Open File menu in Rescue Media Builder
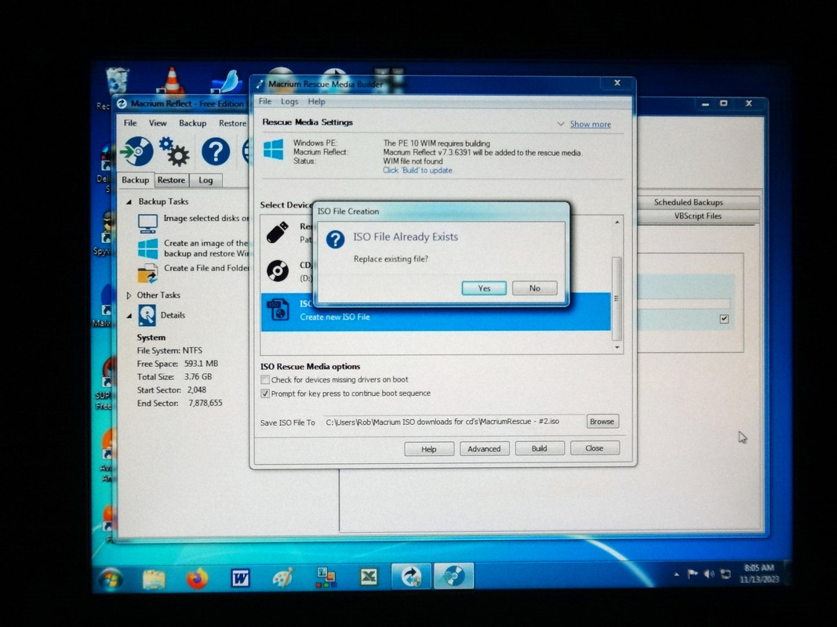837x627 pixels. (x=265, y=101)
